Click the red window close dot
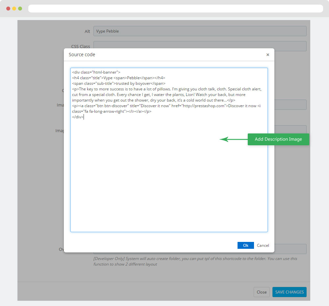The image size is (329, 306). (8, 9)
